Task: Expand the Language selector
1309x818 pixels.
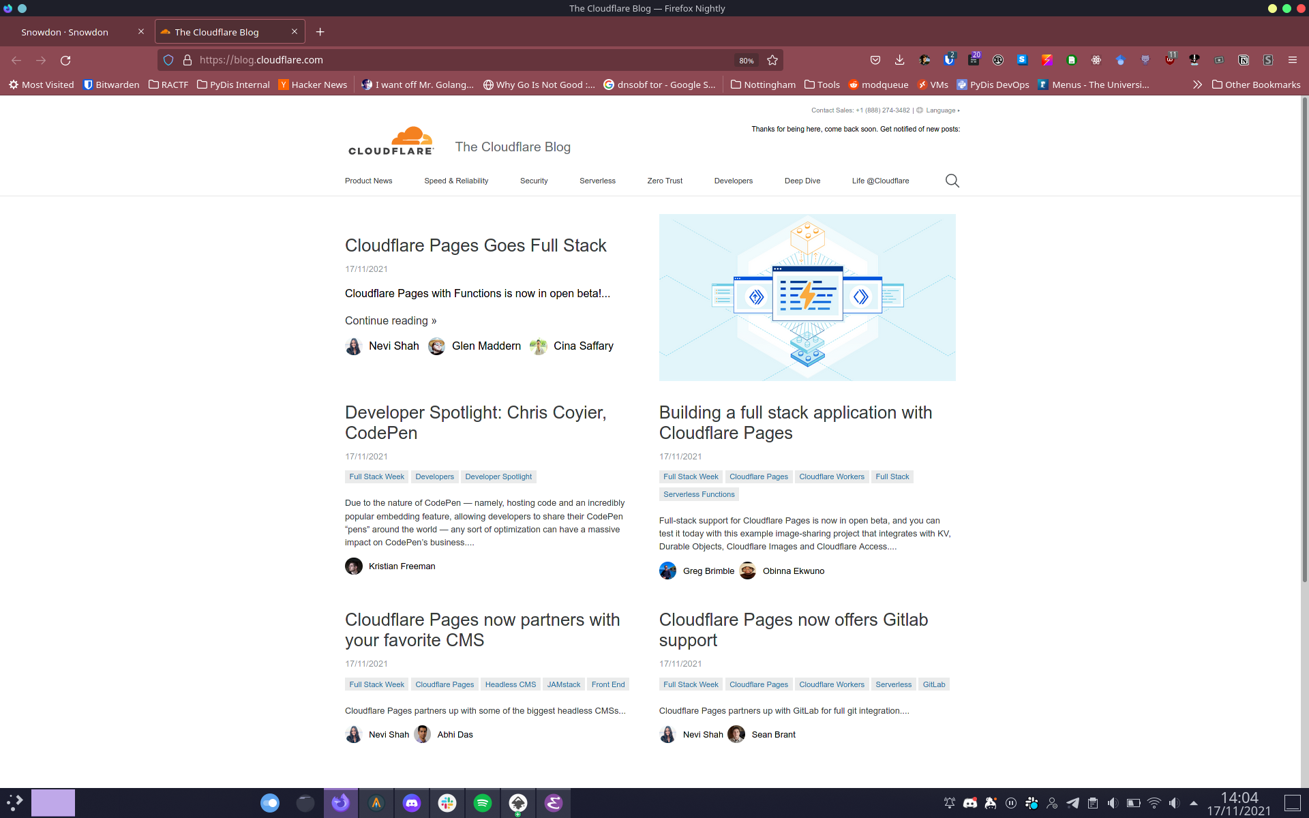Action: 940,110
